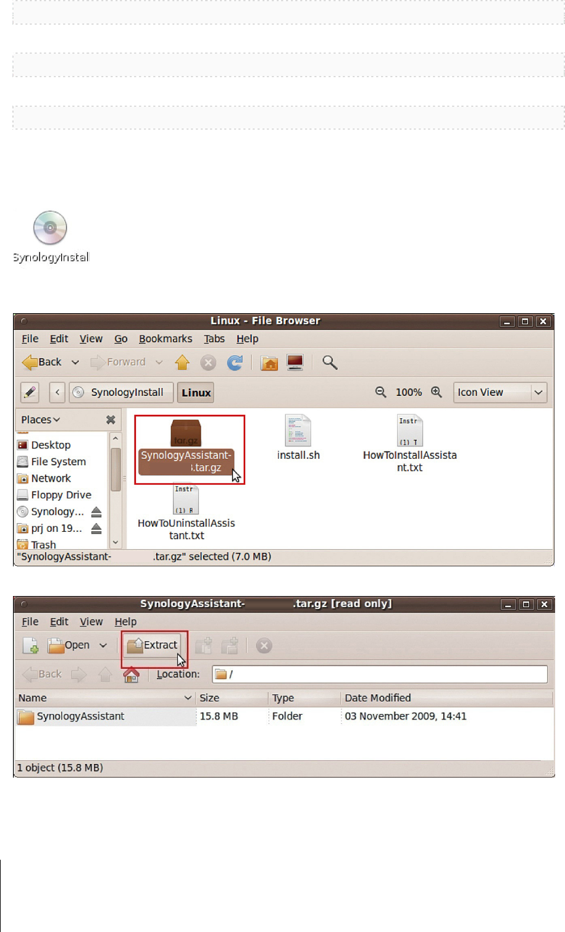Open View menu in archive manager window
Image resolution: width=565 pixels, height=932 pixels.
click(x=91, y=621)
